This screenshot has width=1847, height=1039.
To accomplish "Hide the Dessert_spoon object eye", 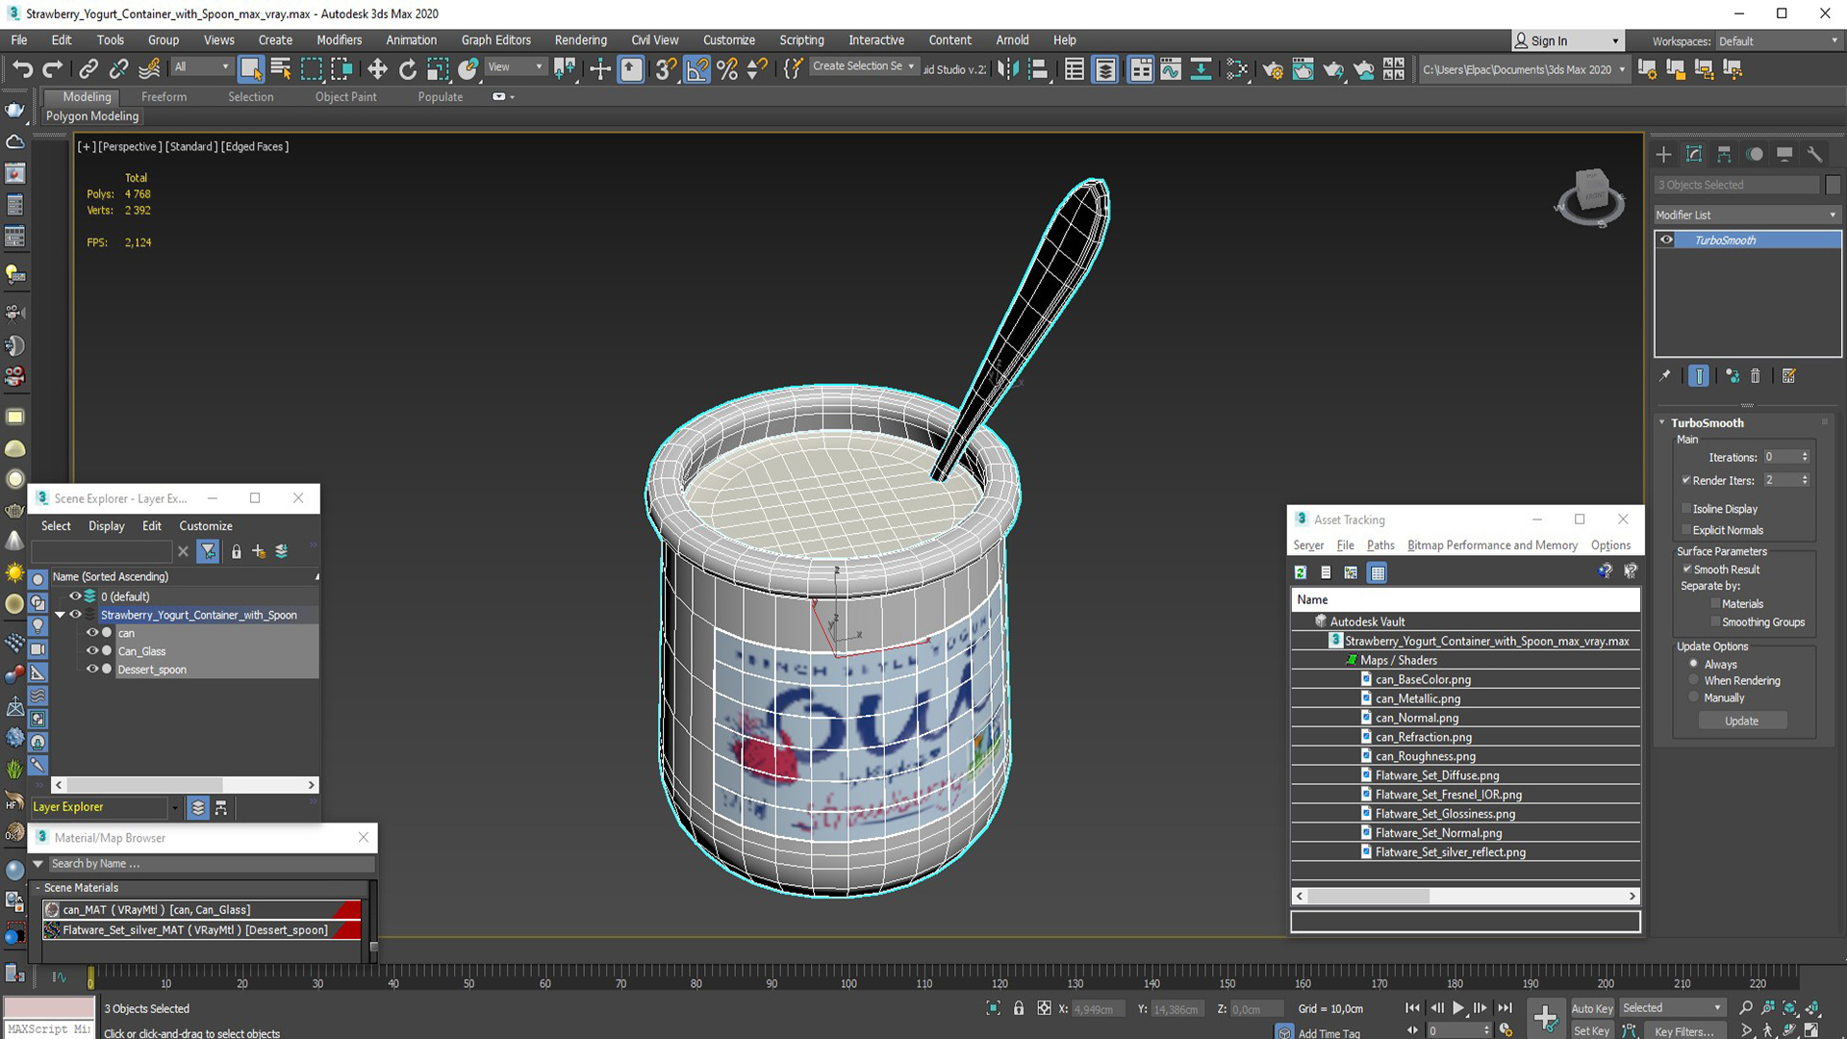I will click(92, 669).
